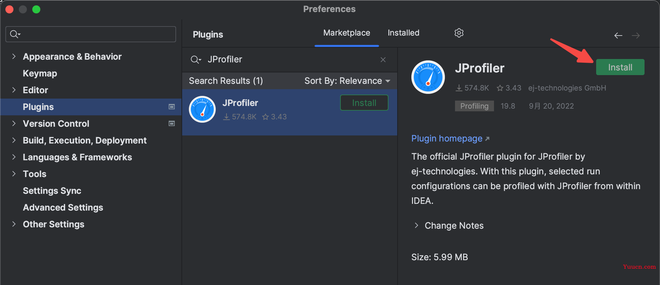Zoom Preferences window with green button

pyautogui.click(x=36, y=9)
